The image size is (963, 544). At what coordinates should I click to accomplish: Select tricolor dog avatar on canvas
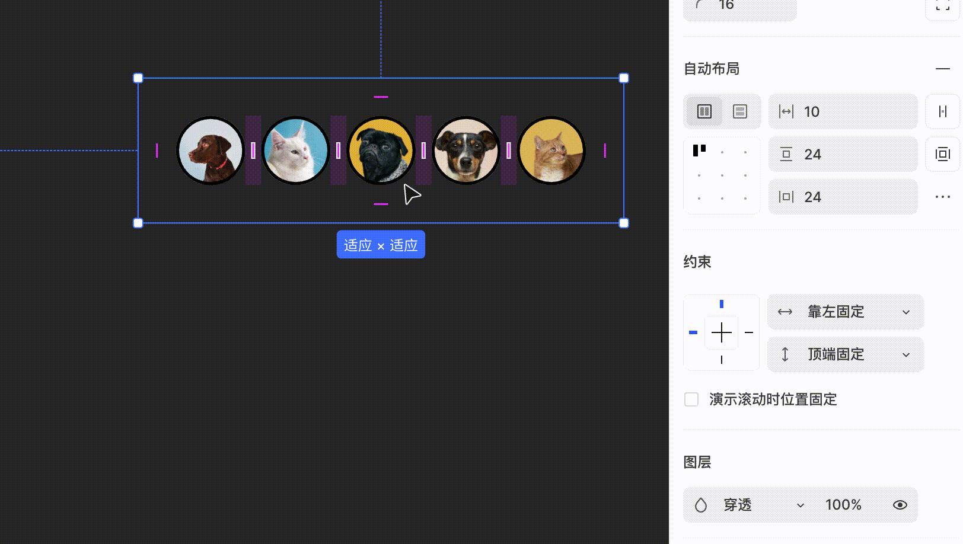(466, 151)
